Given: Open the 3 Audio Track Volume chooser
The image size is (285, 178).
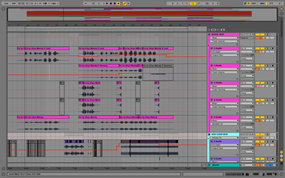Looking at the screenshot, I should 225,72.
